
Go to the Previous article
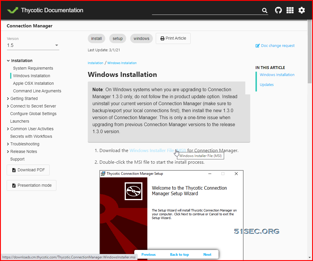149,255
